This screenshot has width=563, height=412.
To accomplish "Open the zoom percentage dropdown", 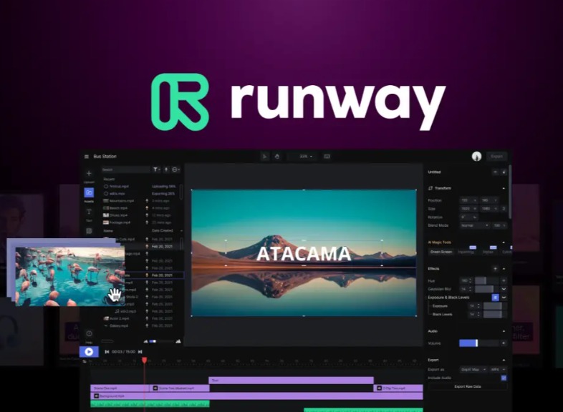I will tap(306, 157).
